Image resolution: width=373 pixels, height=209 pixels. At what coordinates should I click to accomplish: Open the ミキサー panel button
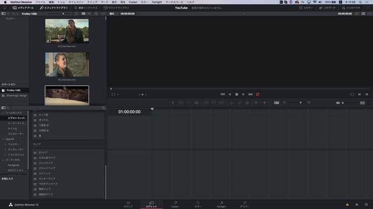306,8
